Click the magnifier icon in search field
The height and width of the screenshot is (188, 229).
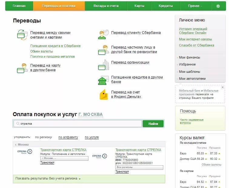[x=18, y=123]
